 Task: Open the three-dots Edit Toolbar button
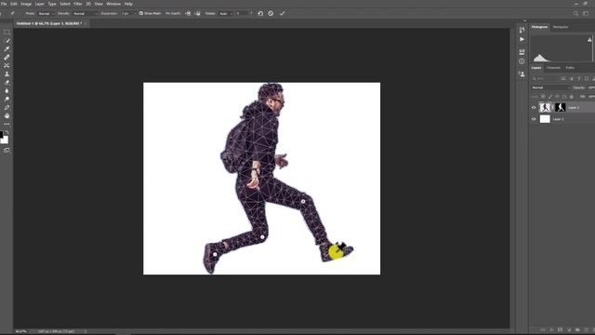pyautogui.click(x=7, y=124)
